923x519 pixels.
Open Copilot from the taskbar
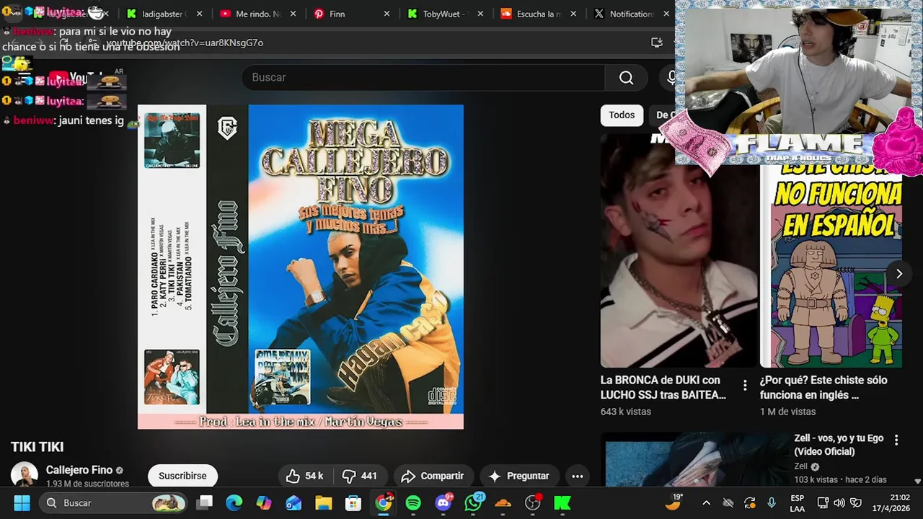[x=264, y=502]
